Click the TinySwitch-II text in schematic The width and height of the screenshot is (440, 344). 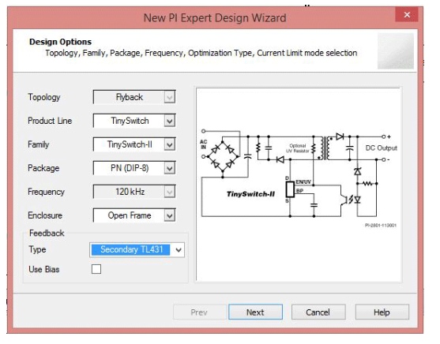pos(250,194)
